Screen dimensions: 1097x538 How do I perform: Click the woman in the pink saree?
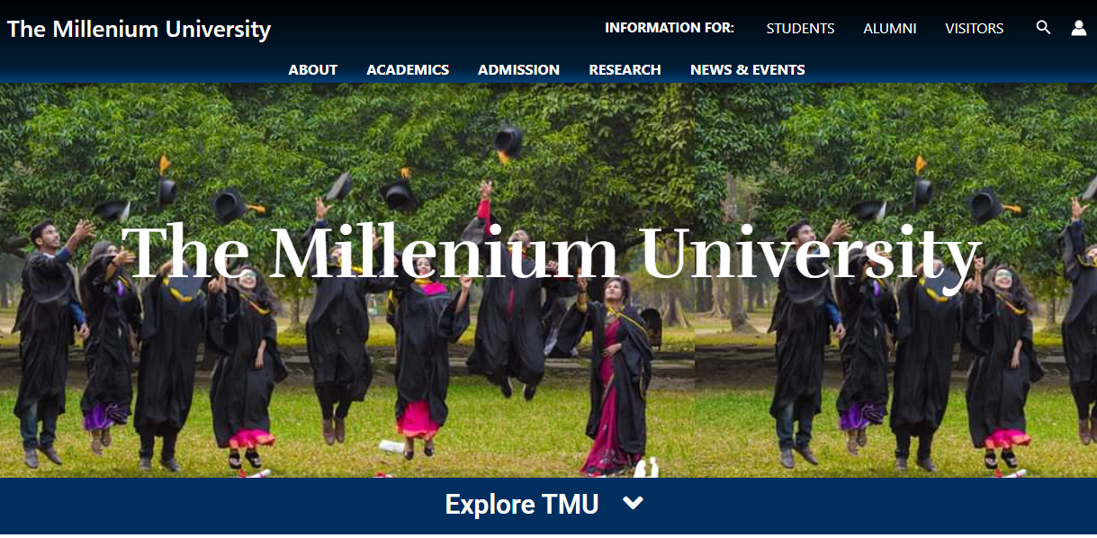tap(616, 378)
